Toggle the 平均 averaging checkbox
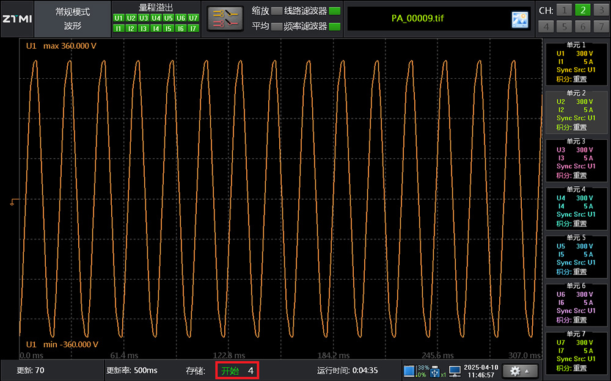This screenshot has width=611, height=381. click(277, 26)
